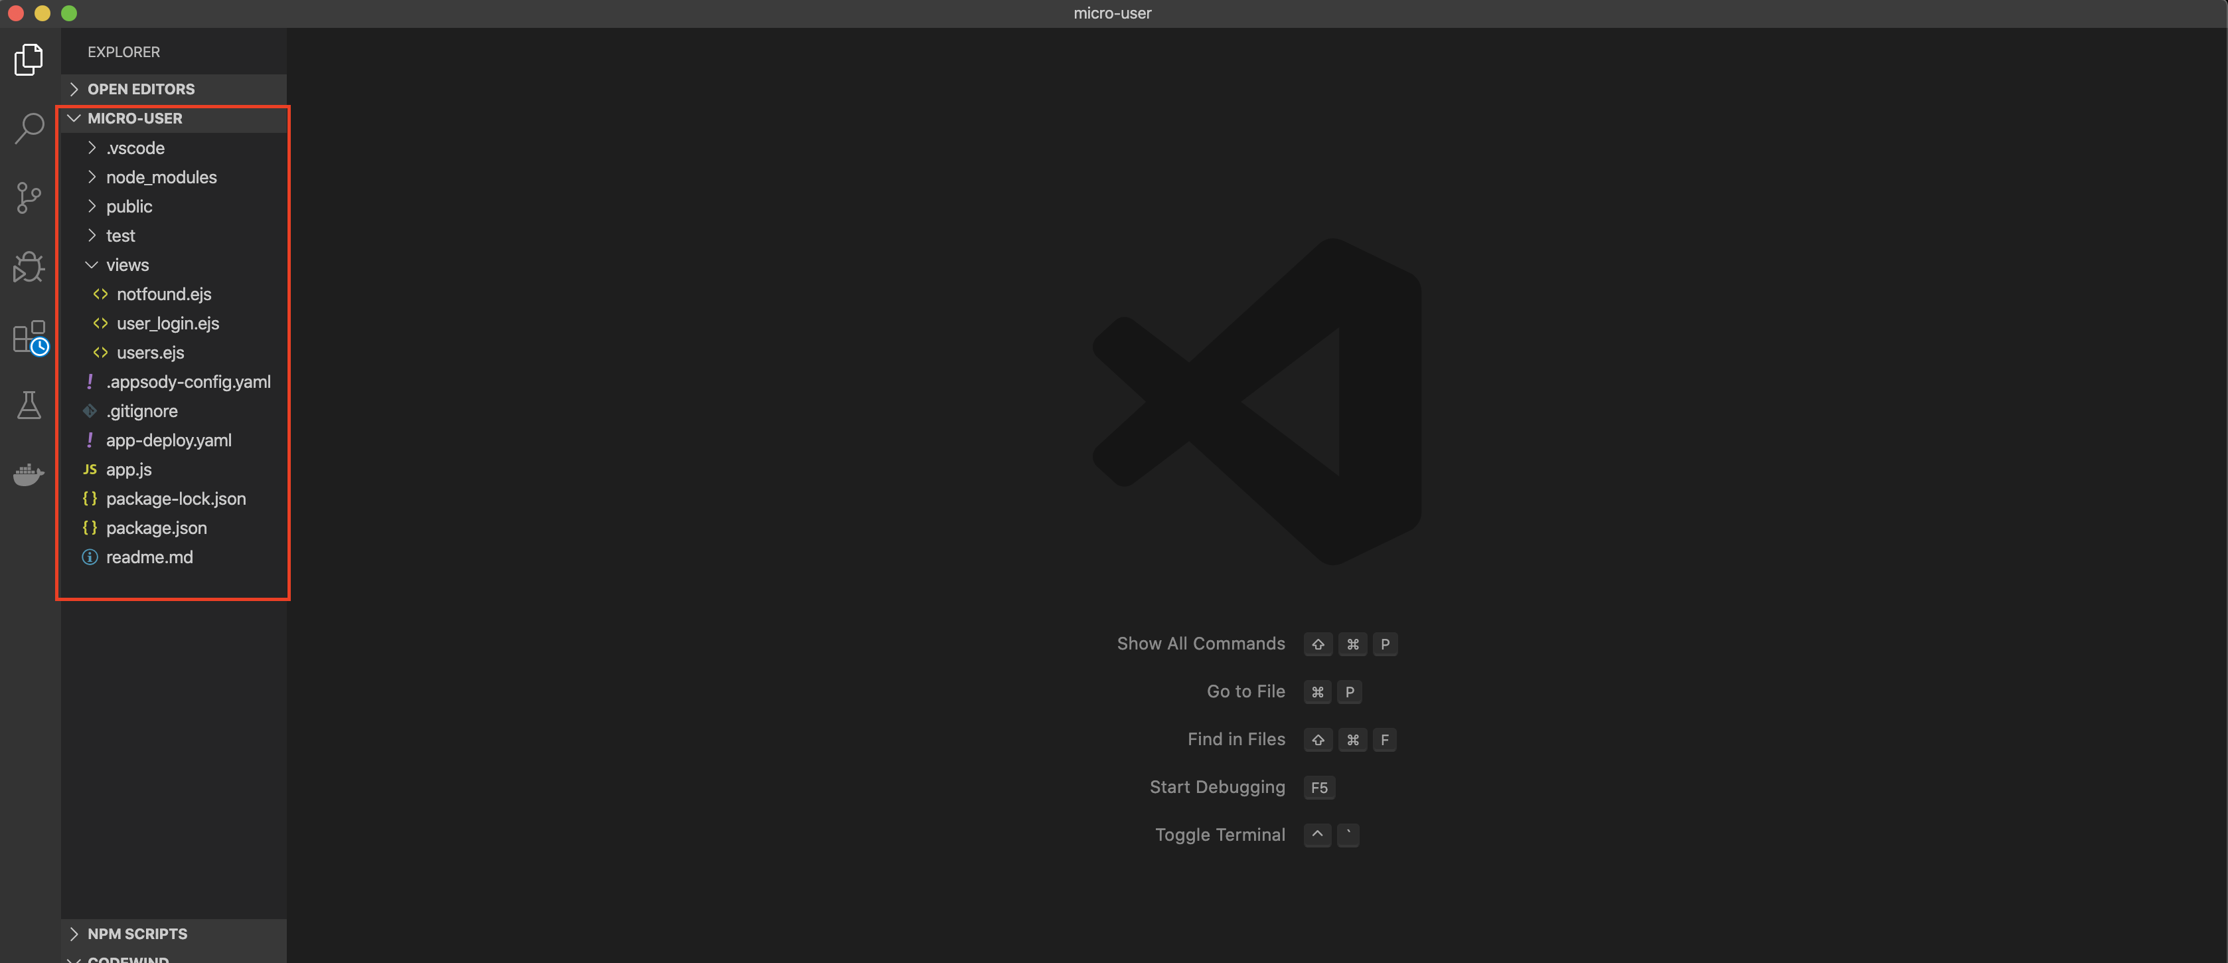This screenshot has height=963, width=2228.
Task: Click the braces icon beside package.json
Action: (90, 528)
